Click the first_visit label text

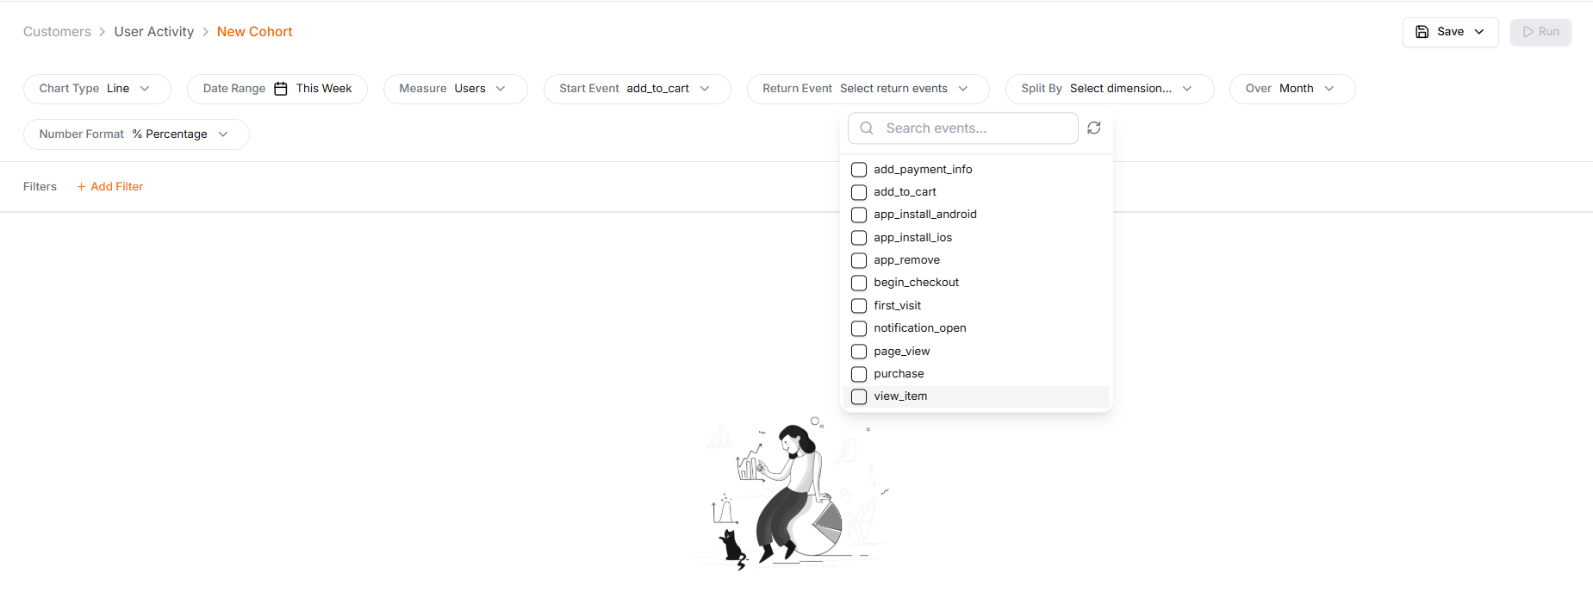[897, 306]
